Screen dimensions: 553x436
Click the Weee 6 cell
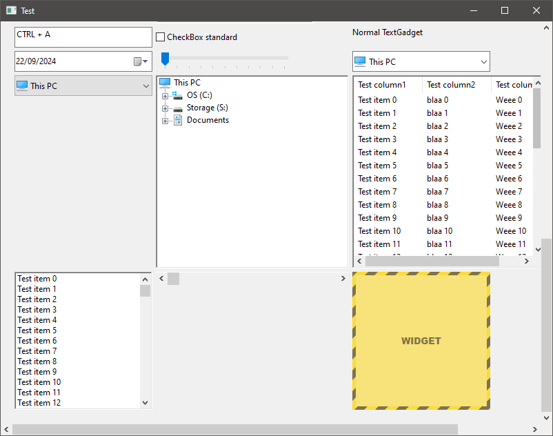509,179
